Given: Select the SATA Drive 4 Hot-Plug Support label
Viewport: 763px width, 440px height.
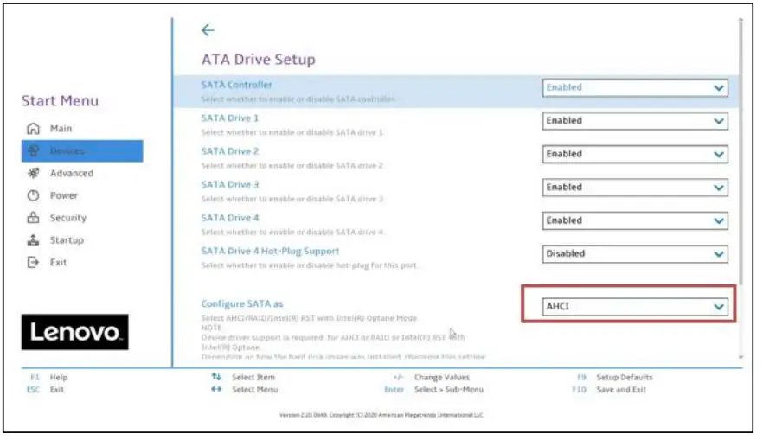Looking at the screenshot, I should 270,251.
